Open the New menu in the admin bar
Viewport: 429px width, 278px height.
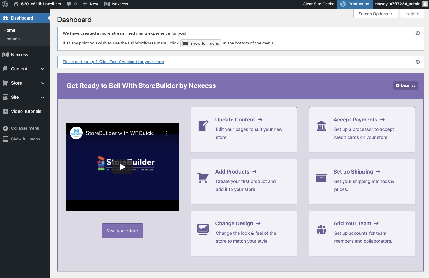pyautogui.click(x=90, y=4)
